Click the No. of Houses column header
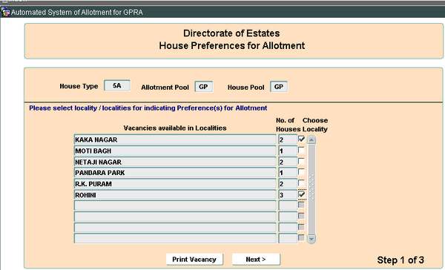 tap(288, 125)
